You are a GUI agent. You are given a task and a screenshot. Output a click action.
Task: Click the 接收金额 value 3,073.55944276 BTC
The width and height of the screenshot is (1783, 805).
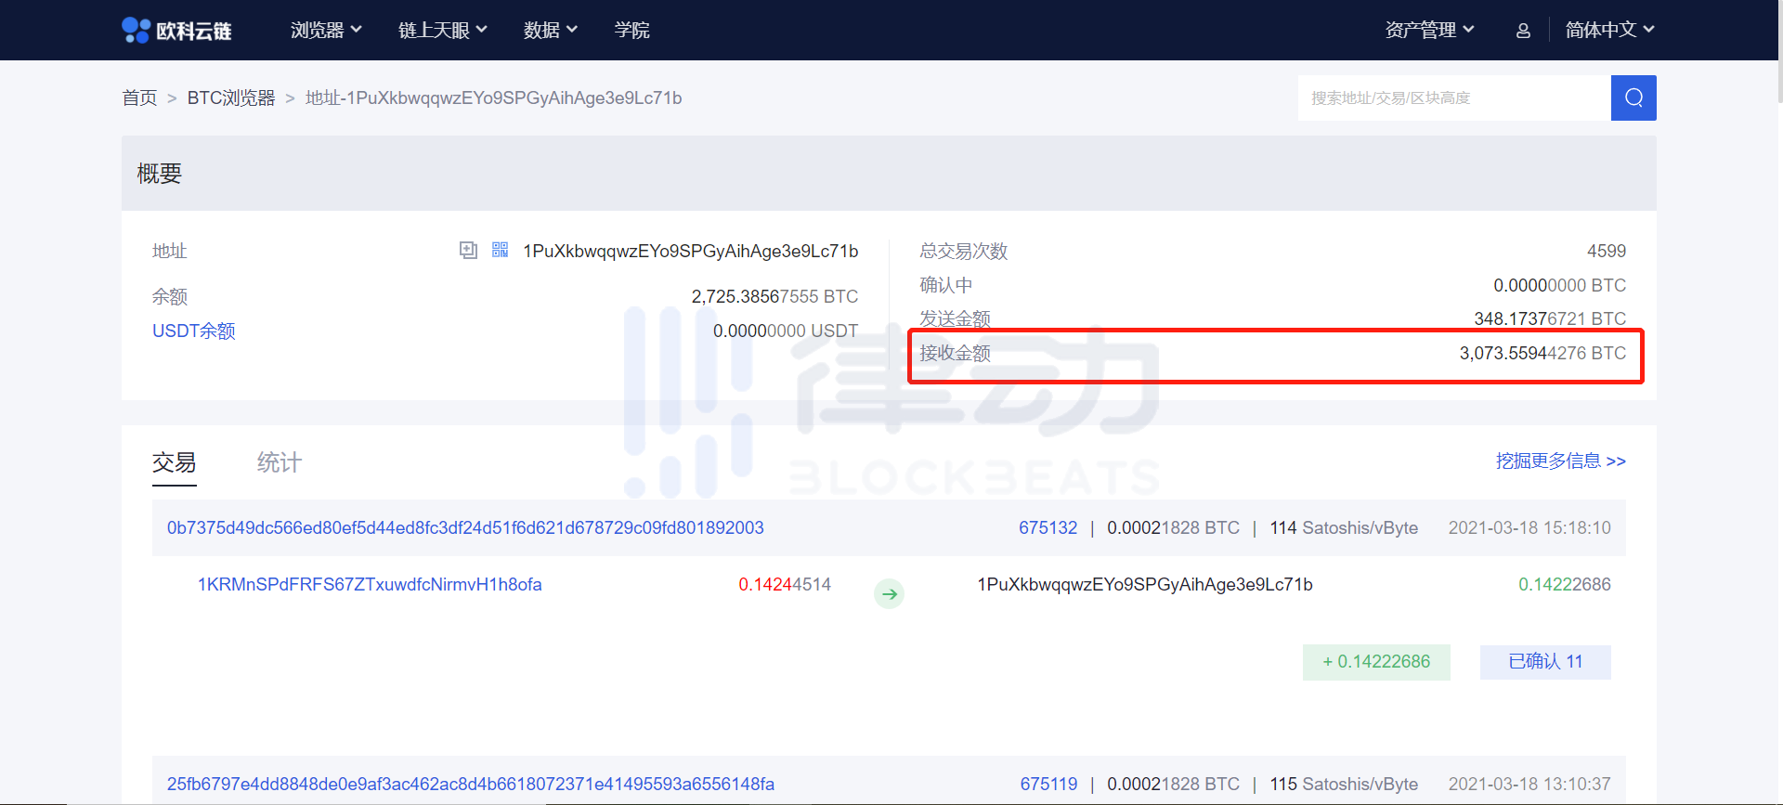coord(1542,354)
